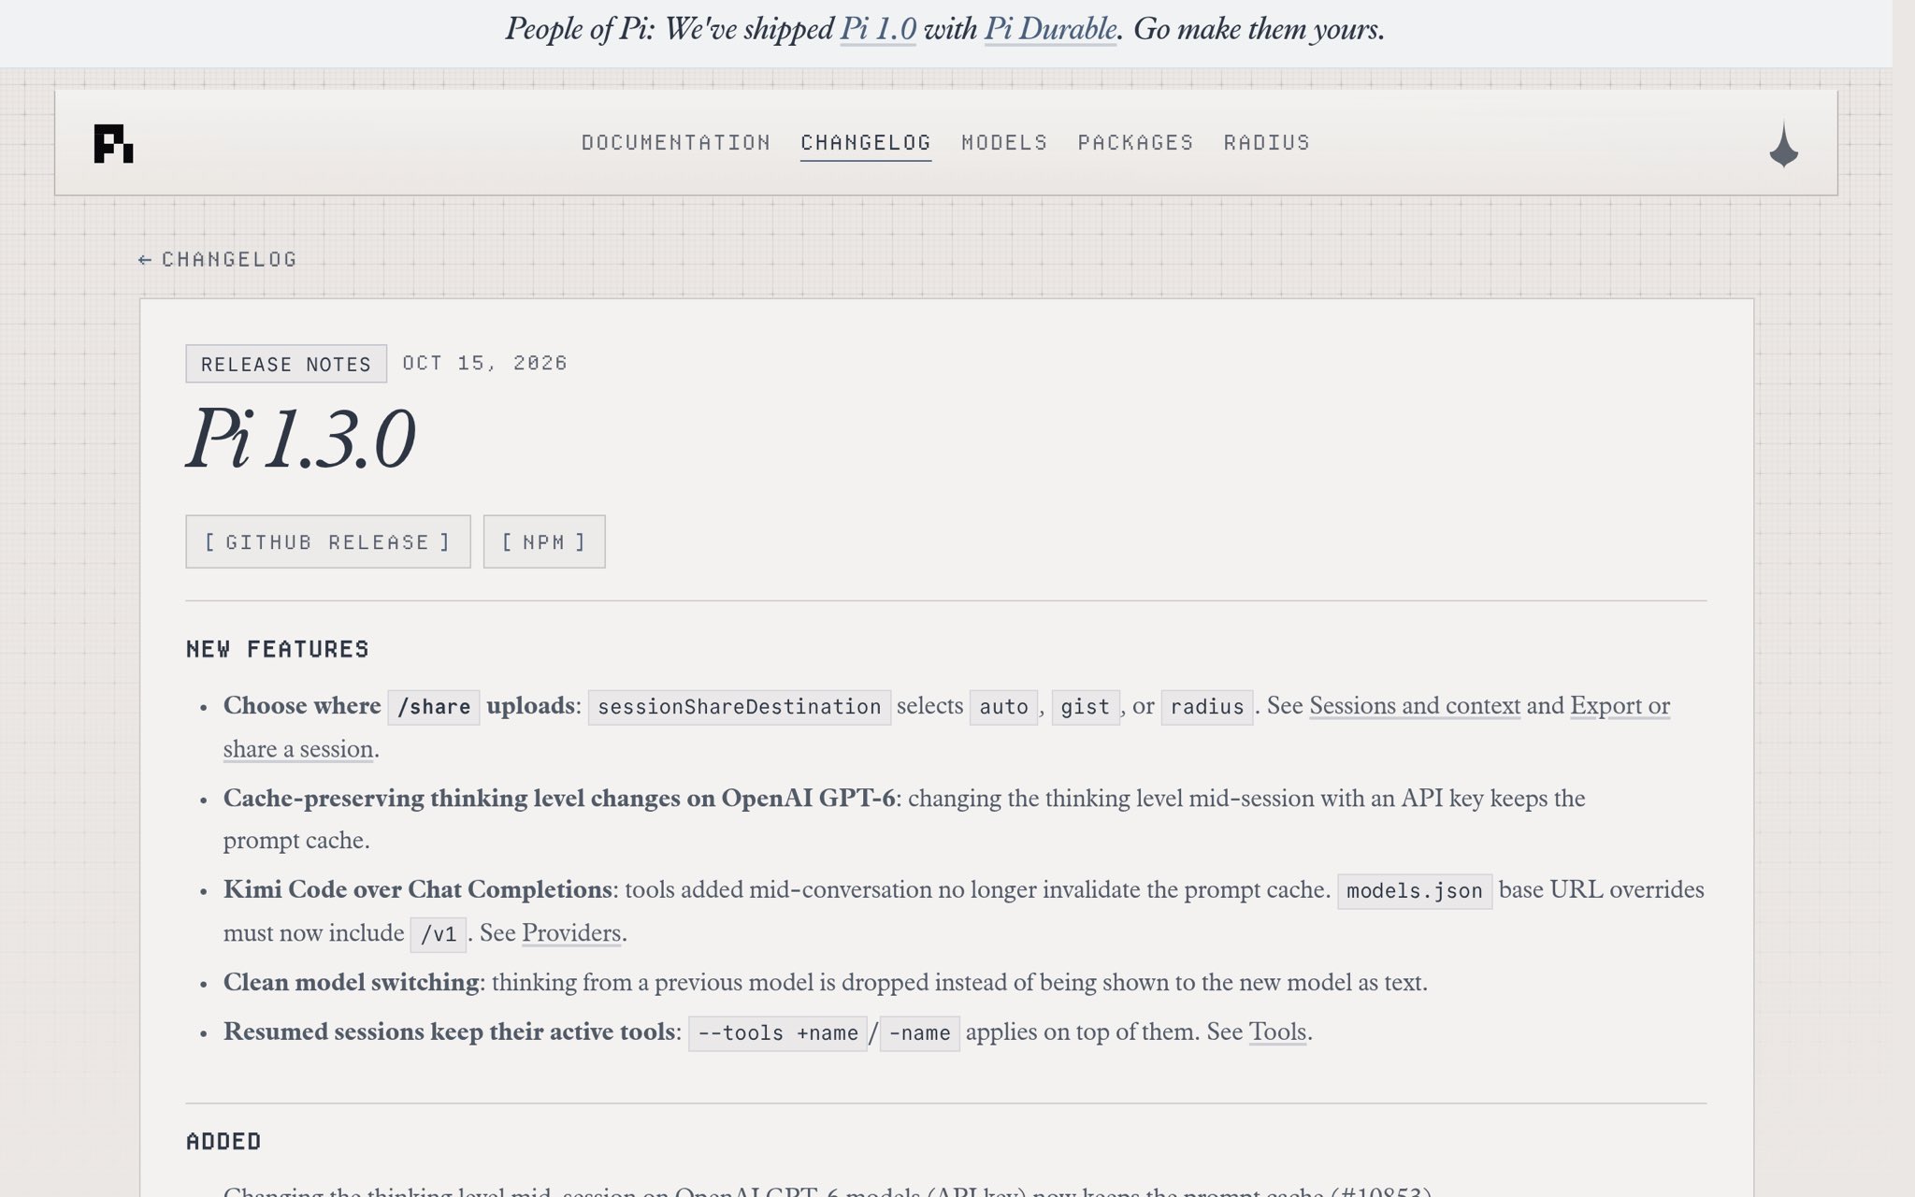Viewport: 1915px width, 1197px height.
Task: Open the Models nav item
Action: tap(1004, 142)
